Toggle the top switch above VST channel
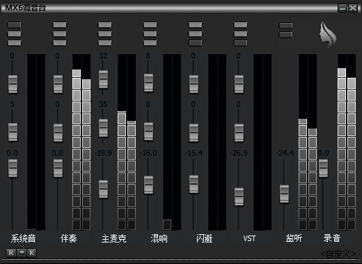362x264 pixels. tap(240, 25)
